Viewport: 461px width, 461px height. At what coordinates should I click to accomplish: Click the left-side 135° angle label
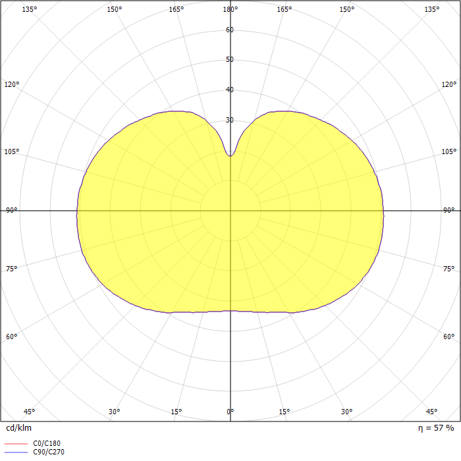[x=30, y=9]
